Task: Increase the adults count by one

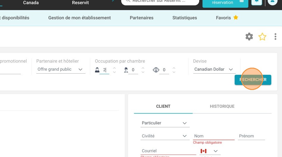Action: click(114, 68)
